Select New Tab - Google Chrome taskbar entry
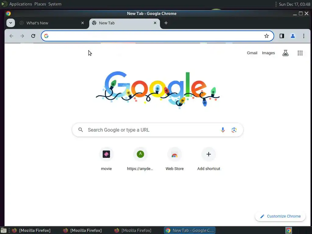 pyautogui.click(x=190, y=230)
